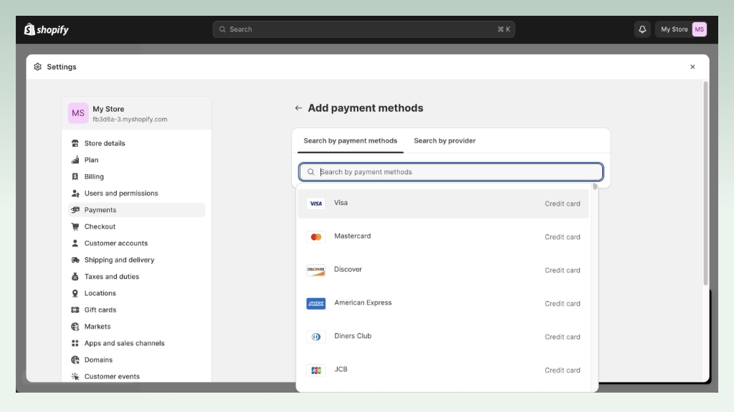Click the Discover card logo
This screenshot has height=412, width=734.
(316, 270)
